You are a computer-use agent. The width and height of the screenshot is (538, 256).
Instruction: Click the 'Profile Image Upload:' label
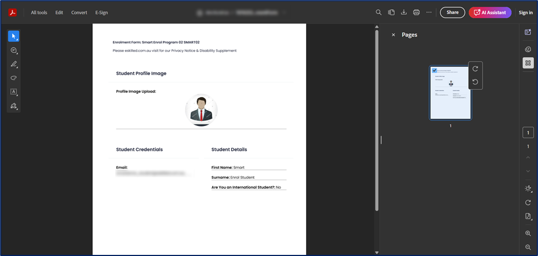(x=136, y=92)
